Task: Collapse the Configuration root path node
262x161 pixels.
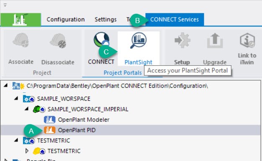Action: (x=6, y=86)
